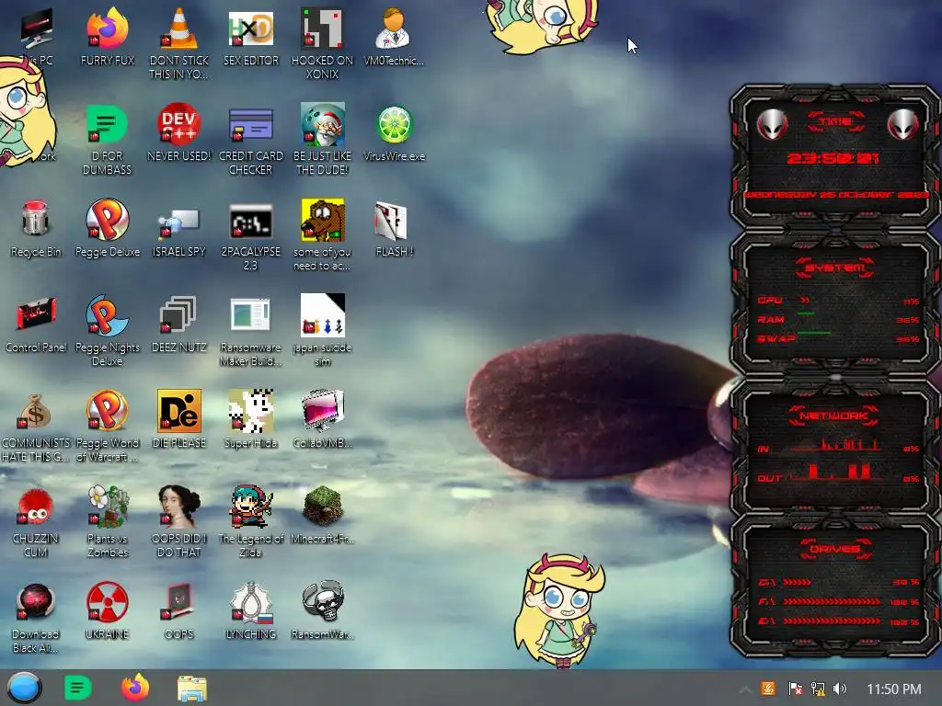942x706 pixels.
Task: Click the CPU usage row in SYSTEM widget
Action: click(x=838, y=301)
